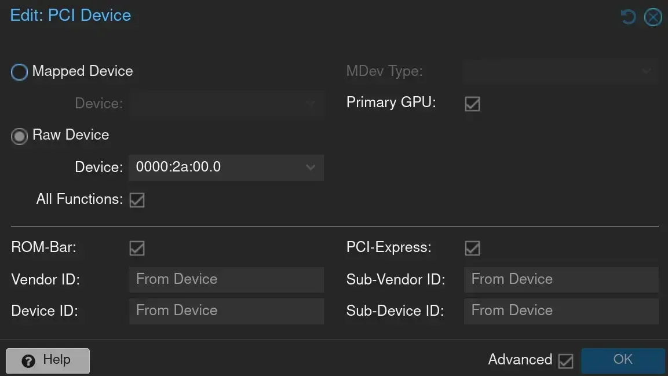Click the Mapped Device label
The width and height of the screenshot is (668, 376).
point(83,71)
